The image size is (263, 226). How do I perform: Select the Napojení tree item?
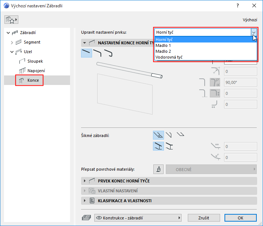coord(37,71)
